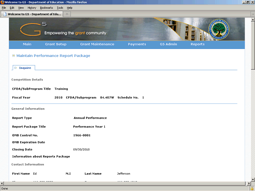Click the vertical scrollbar thumb
This screenshot has height=191, width=255.
253,46
